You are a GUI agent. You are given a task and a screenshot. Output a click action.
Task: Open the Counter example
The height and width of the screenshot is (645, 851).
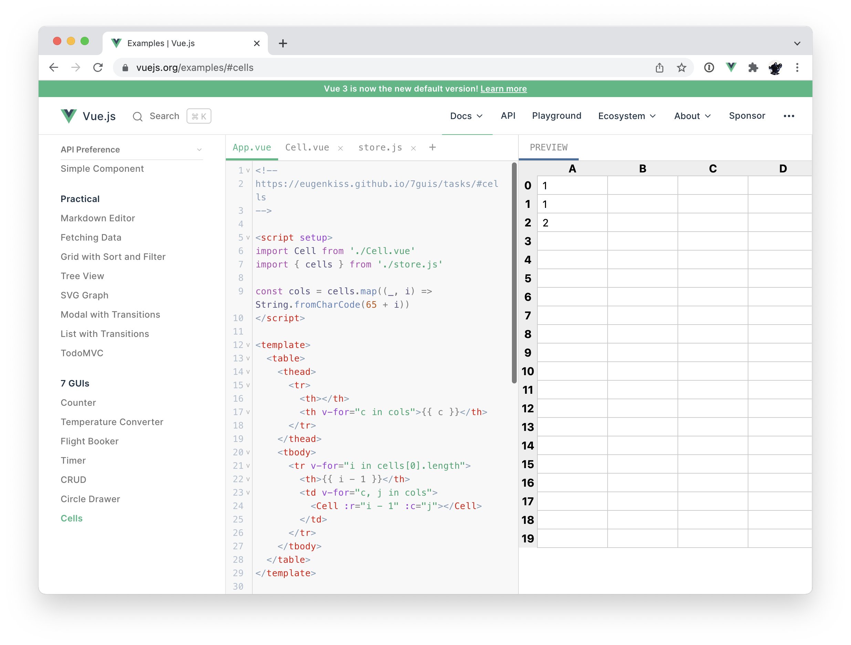click(x=78, y=403)
